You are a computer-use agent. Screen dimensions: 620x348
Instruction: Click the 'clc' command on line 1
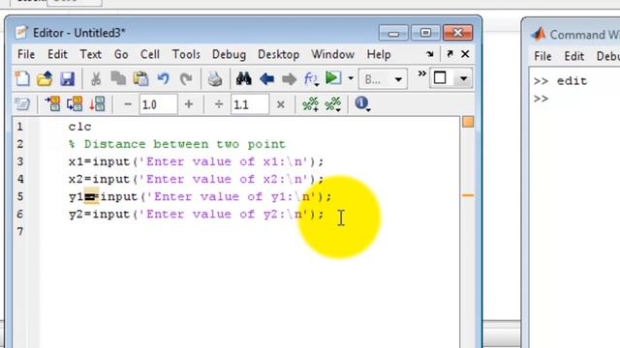79,127
